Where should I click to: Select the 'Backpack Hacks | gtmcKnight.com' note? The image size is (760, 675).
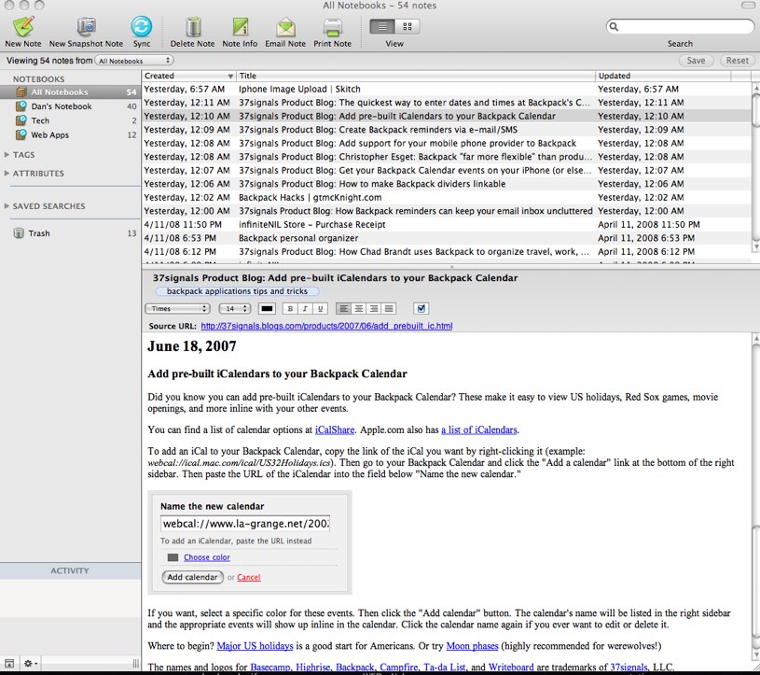(x=448, y=198)
